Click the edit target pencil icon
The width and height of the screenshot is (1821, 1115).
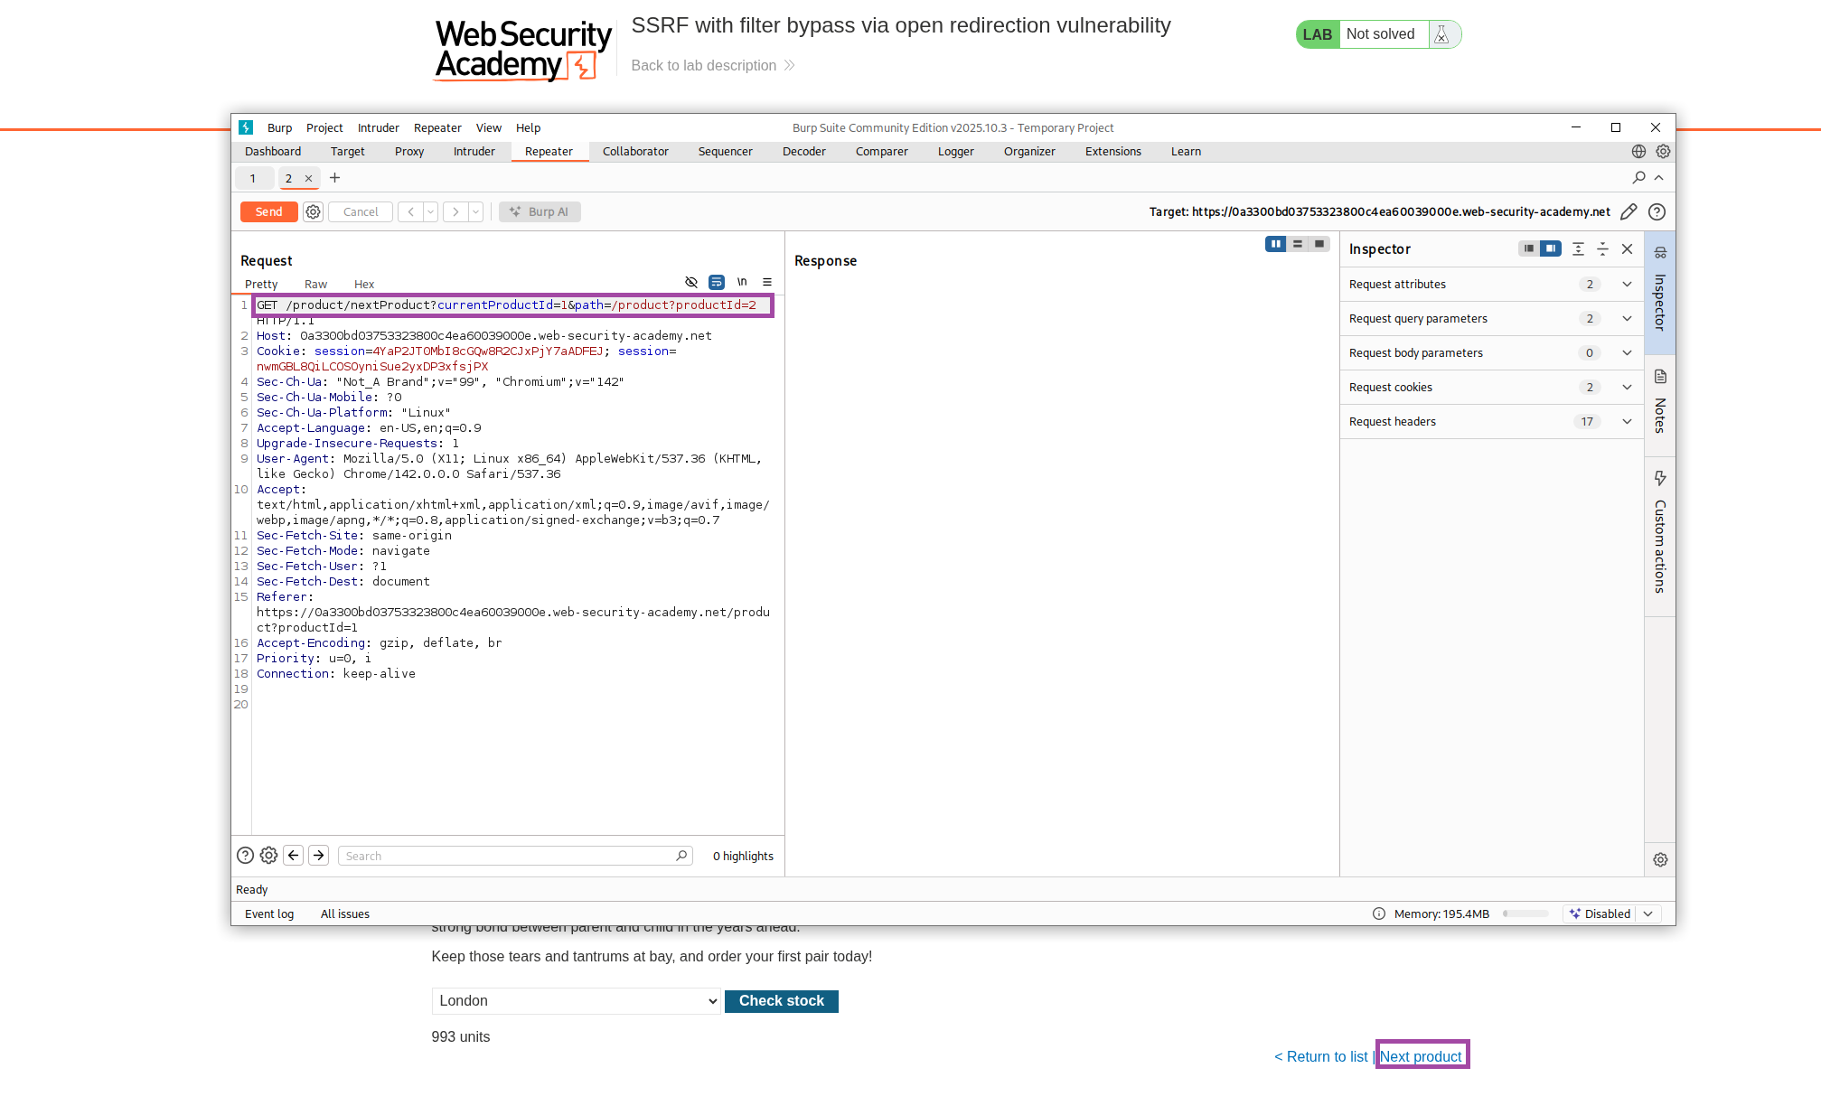point(1629,211)
